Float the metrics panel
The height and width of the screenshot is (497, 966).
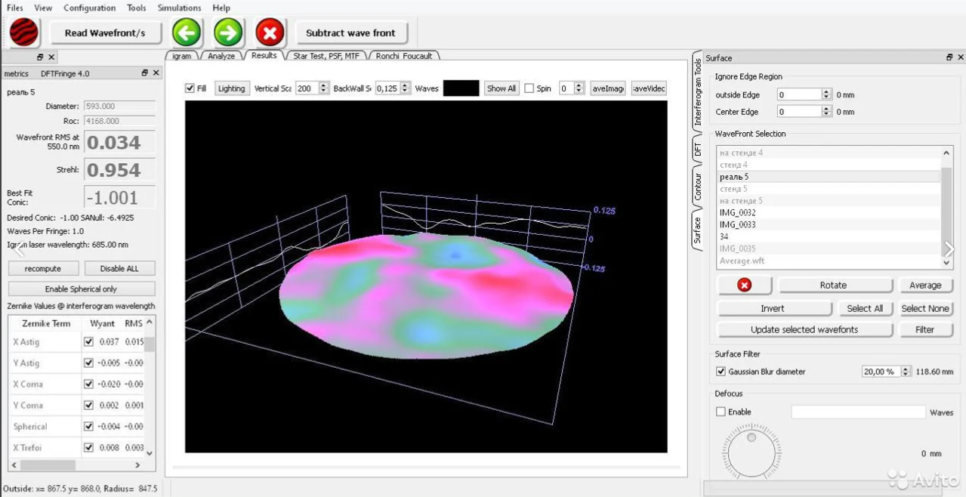point(41,57)
